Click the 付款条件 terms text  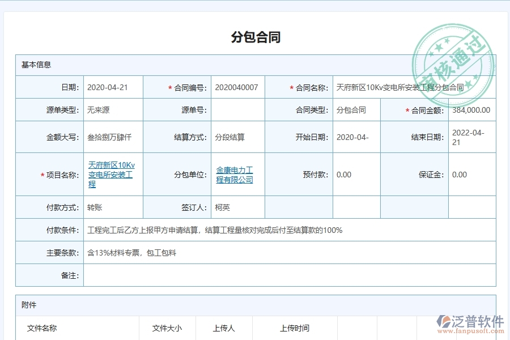tap(215, 230)
